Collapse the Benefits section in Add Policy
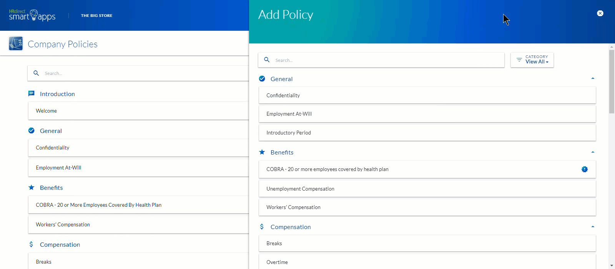615x269 pixels. (x=593, y=152)
